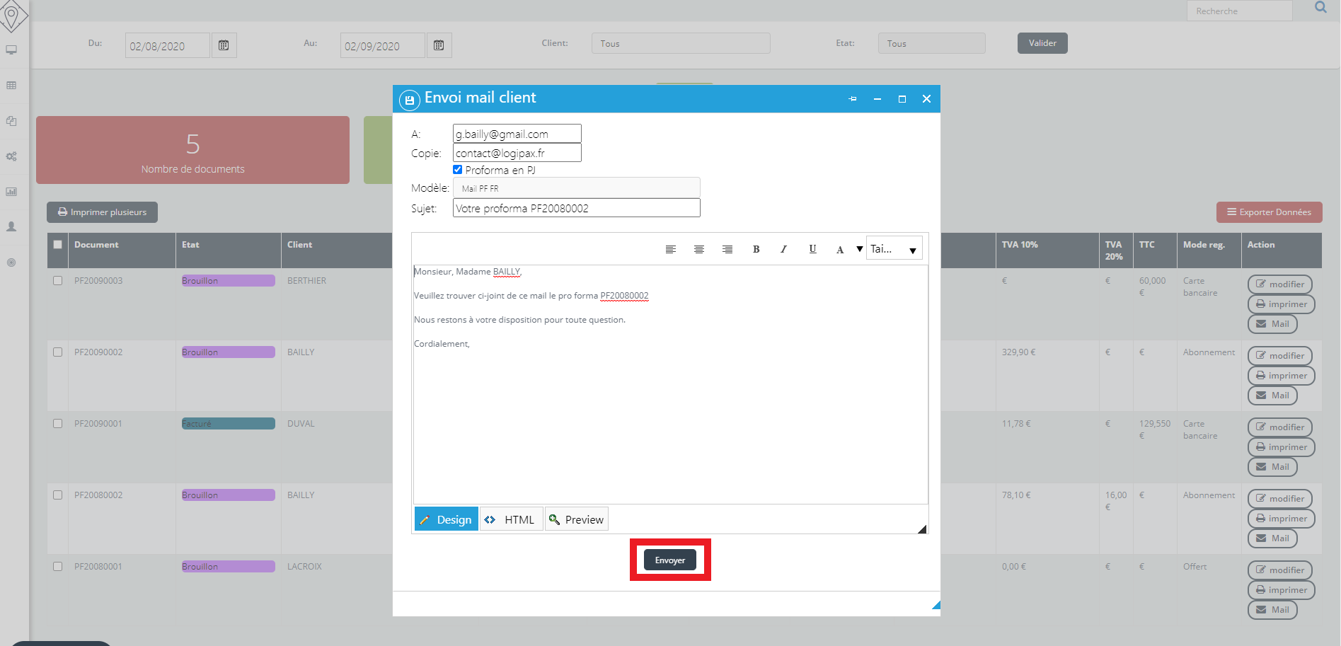Center align text in mail editor
The height and width of the screenshot is (646, 1341).
pos(699,249)
